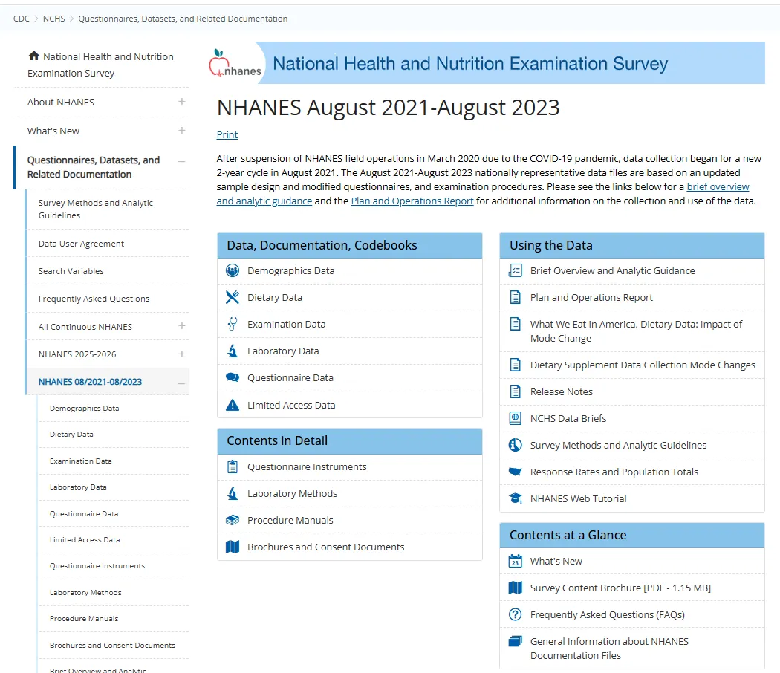Click the Examination Data stethoscope icon
The height and width of the screenshot is (673, 780).
233,325
